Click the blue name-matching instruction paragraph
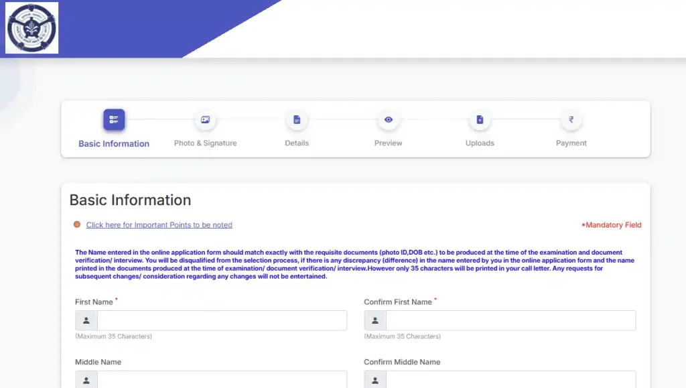686x388 pixels. (355, 264)
